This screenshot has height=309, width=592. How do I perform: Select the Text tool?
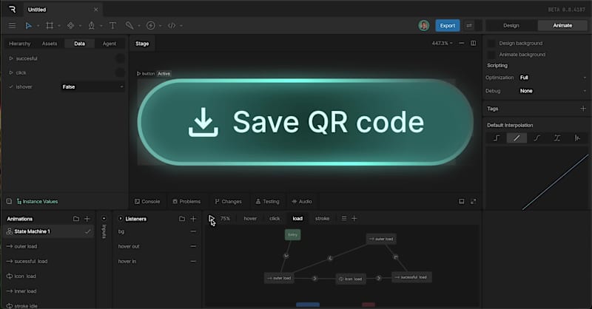pyautogui.click(x=112, y=26)
